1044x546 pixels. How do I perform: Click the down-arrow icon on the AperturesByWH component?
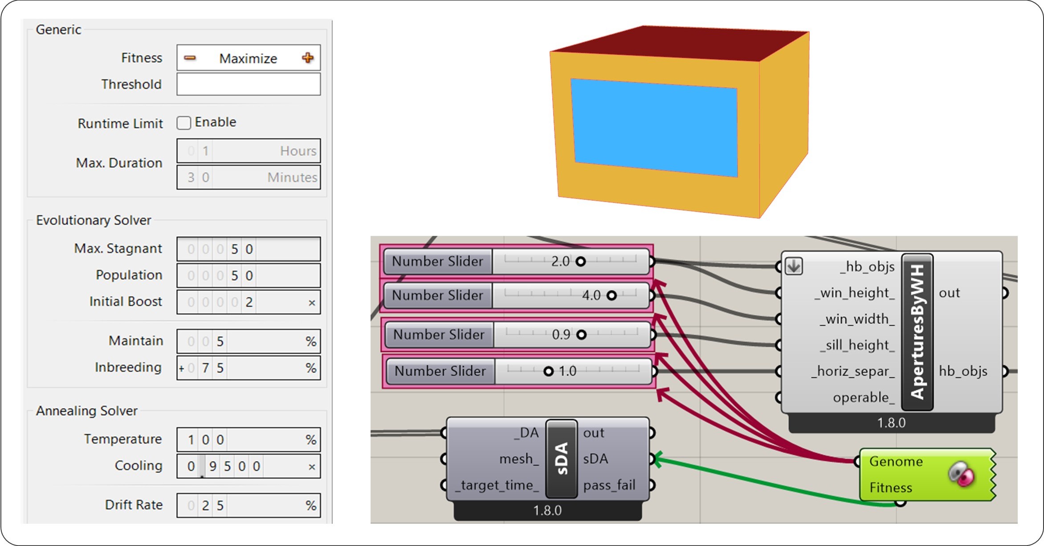793,266
